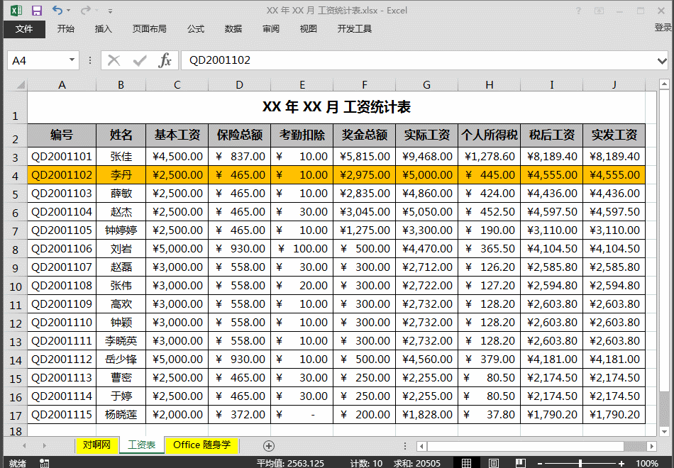Open the Customize Quick Access Toolbar dropdown
Image resolution: width=674 pixels, height=468 pixels.
(x=111, y=11)
